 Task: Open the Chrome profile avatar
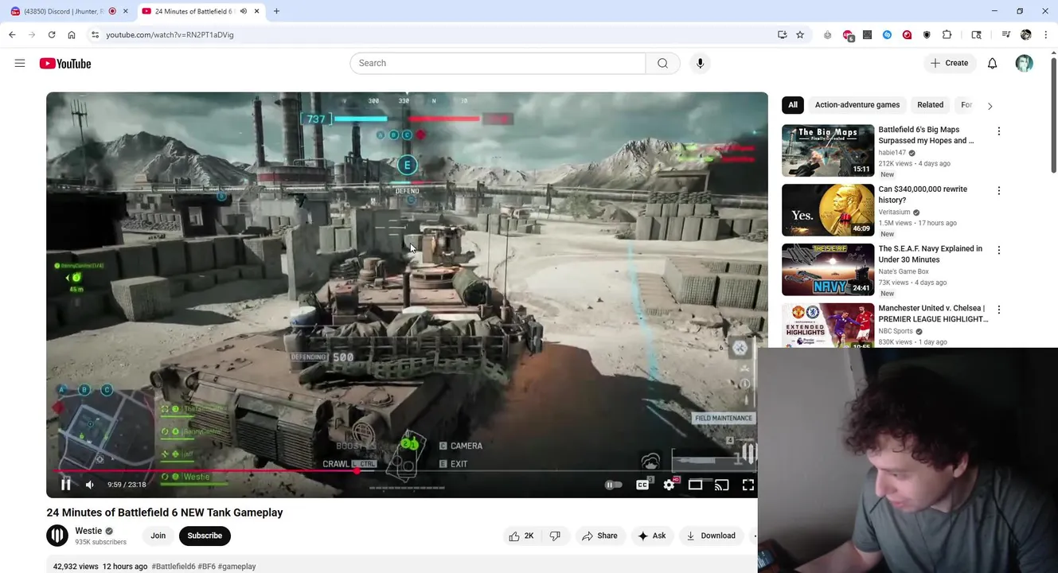(x=1025, y=35)
